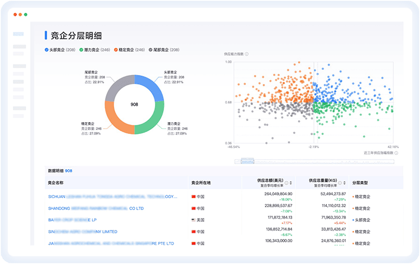Toggle 尾部竞企 legend checkbox
This screenshot has height=264, width=420.
(x=150, y=50)
